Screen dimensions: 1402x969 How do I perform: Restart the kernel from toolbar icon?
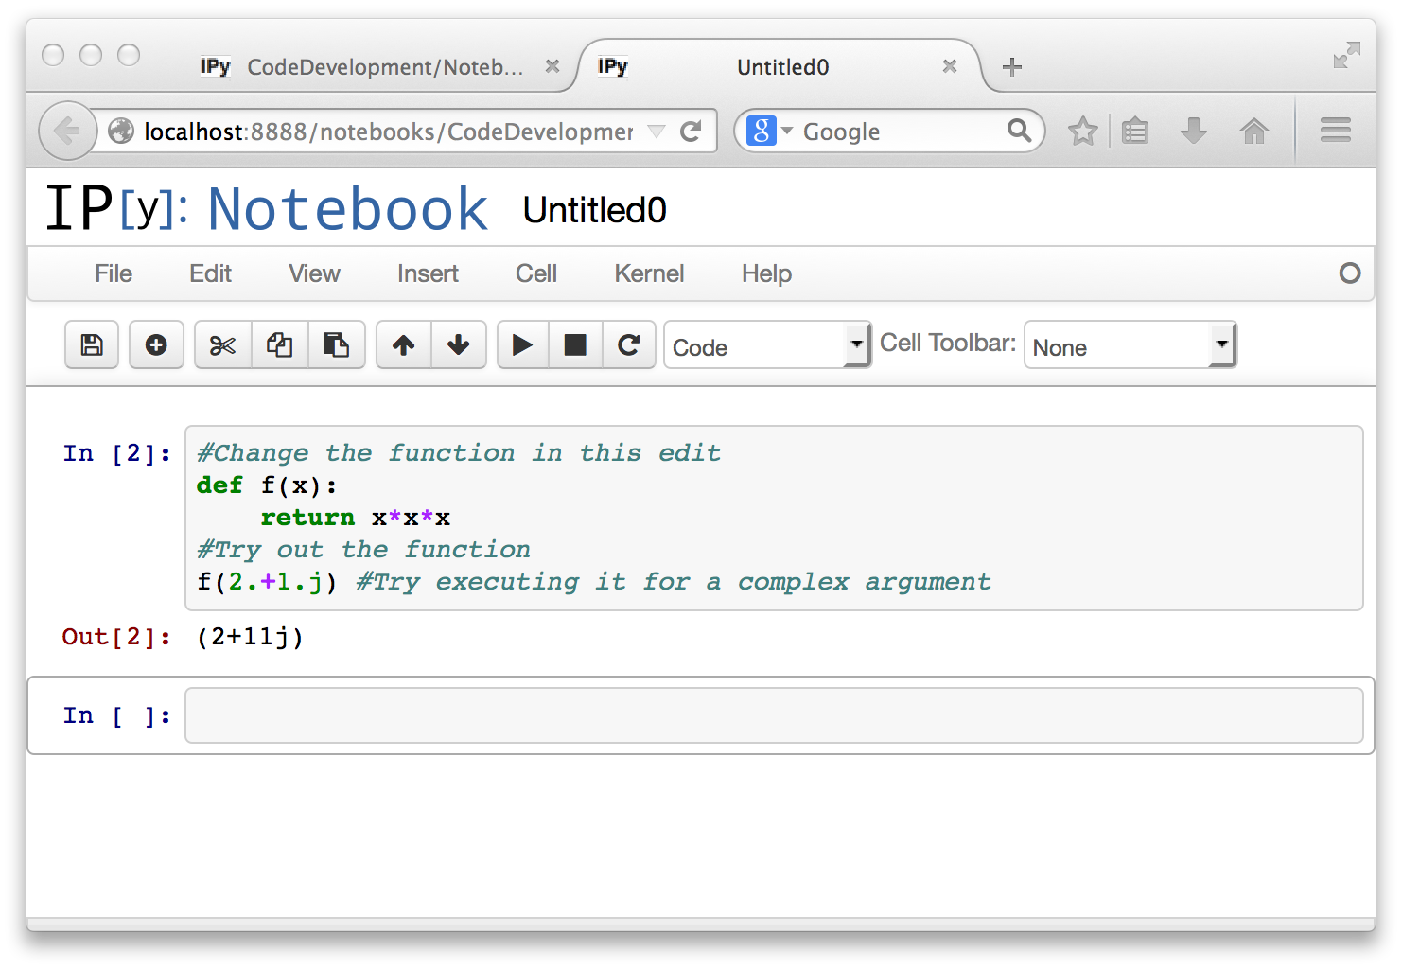coord(629,345)
